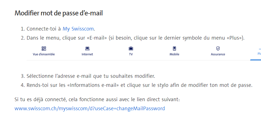This screenshot has width=261, height=119.
Task: Click the Internet laptop icon
Action: click(87, 49)
